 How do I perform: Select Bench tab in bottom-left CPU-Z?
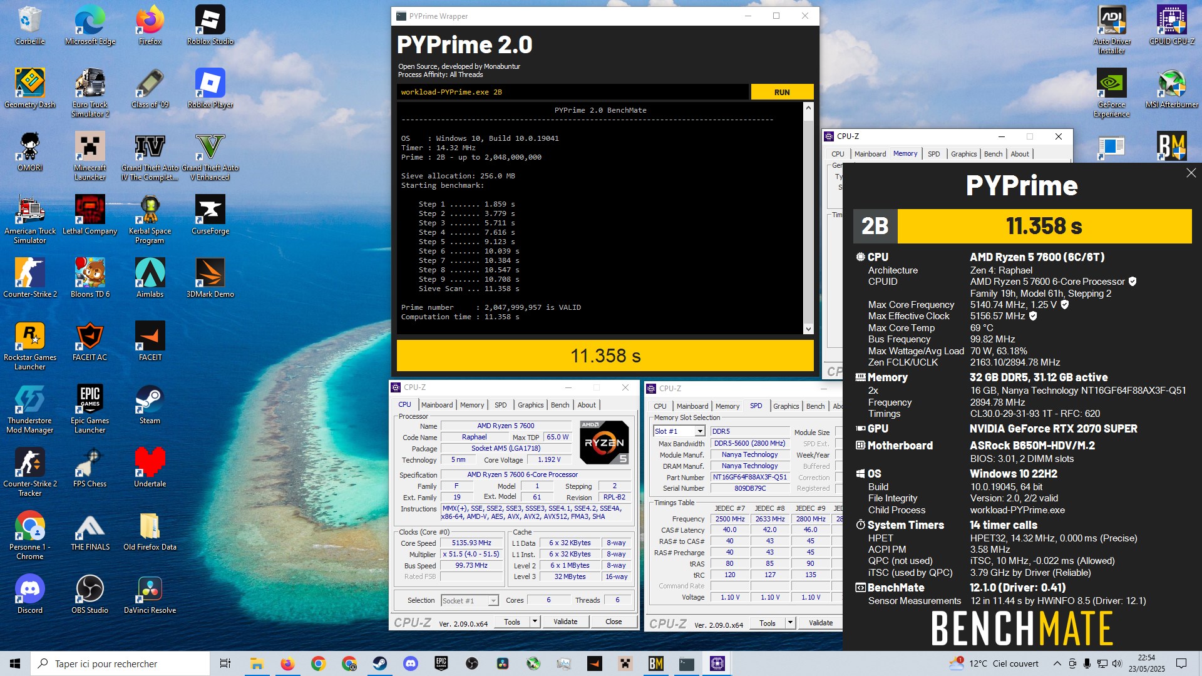coord(560,405)
